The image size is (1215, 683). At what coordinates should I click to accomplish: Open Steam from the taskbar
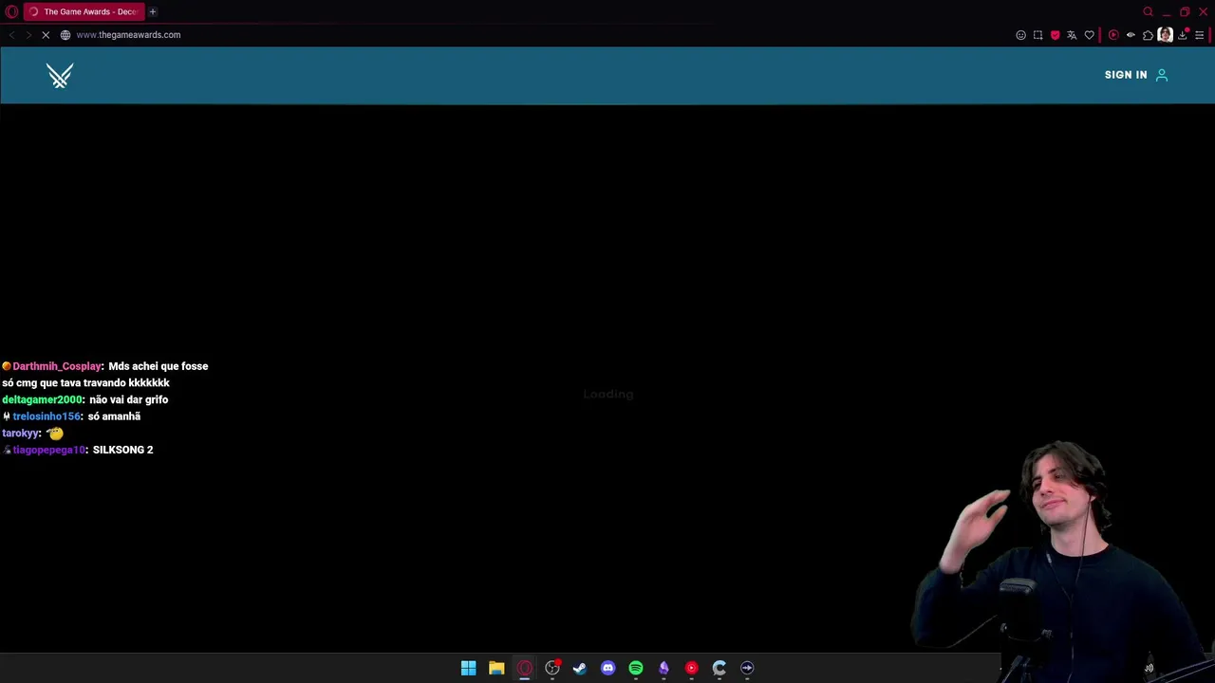580,668
